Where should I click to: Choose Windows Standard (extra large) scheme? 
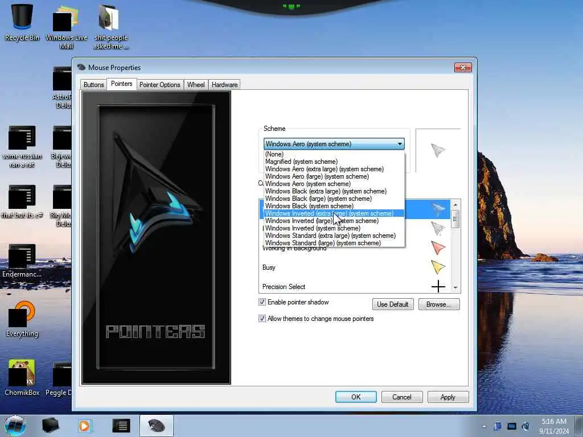[x=334, y=236]
